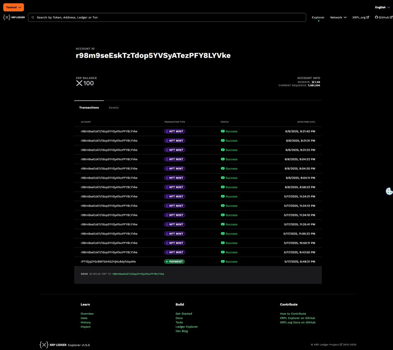Open the XRPL.org external link
This screenshot has height=350, width=393.
click(x=361, y=17)
